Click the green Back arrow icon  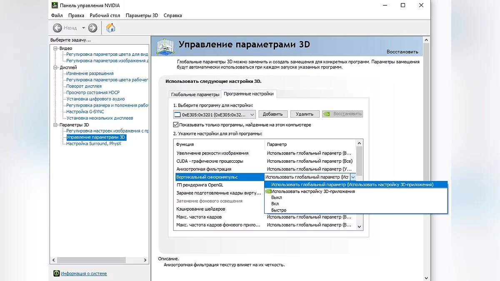tap(57, 28)
